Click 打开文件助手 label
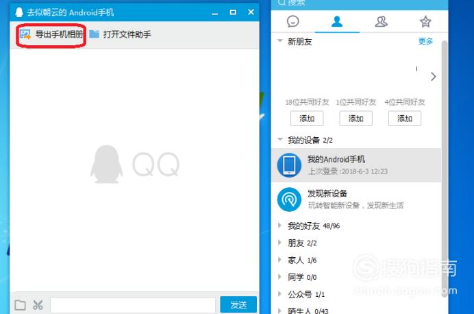The image size is (474, 314). pyautogui.click(x=127, y=34)
